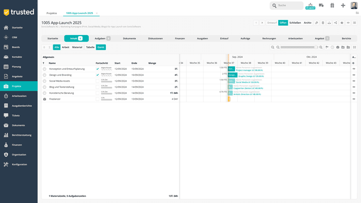The width and height of the screenshot is (361, 203).
Task: Open Organisation in the sidebar
Action: pos(19,155)
